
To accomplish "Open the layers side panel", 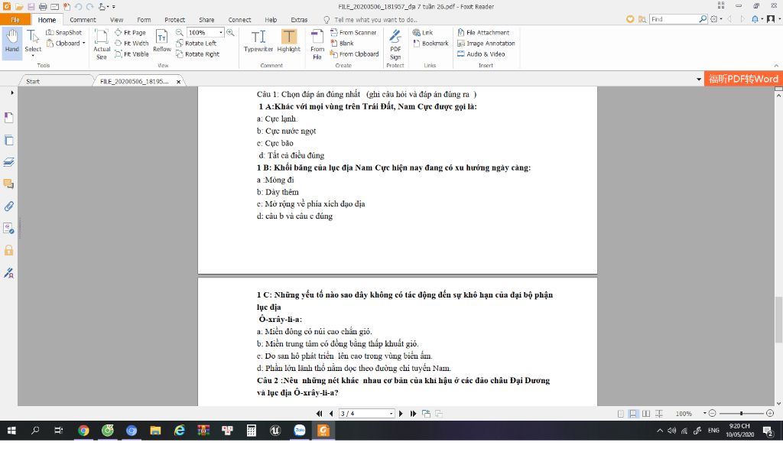I will point(8,162).
